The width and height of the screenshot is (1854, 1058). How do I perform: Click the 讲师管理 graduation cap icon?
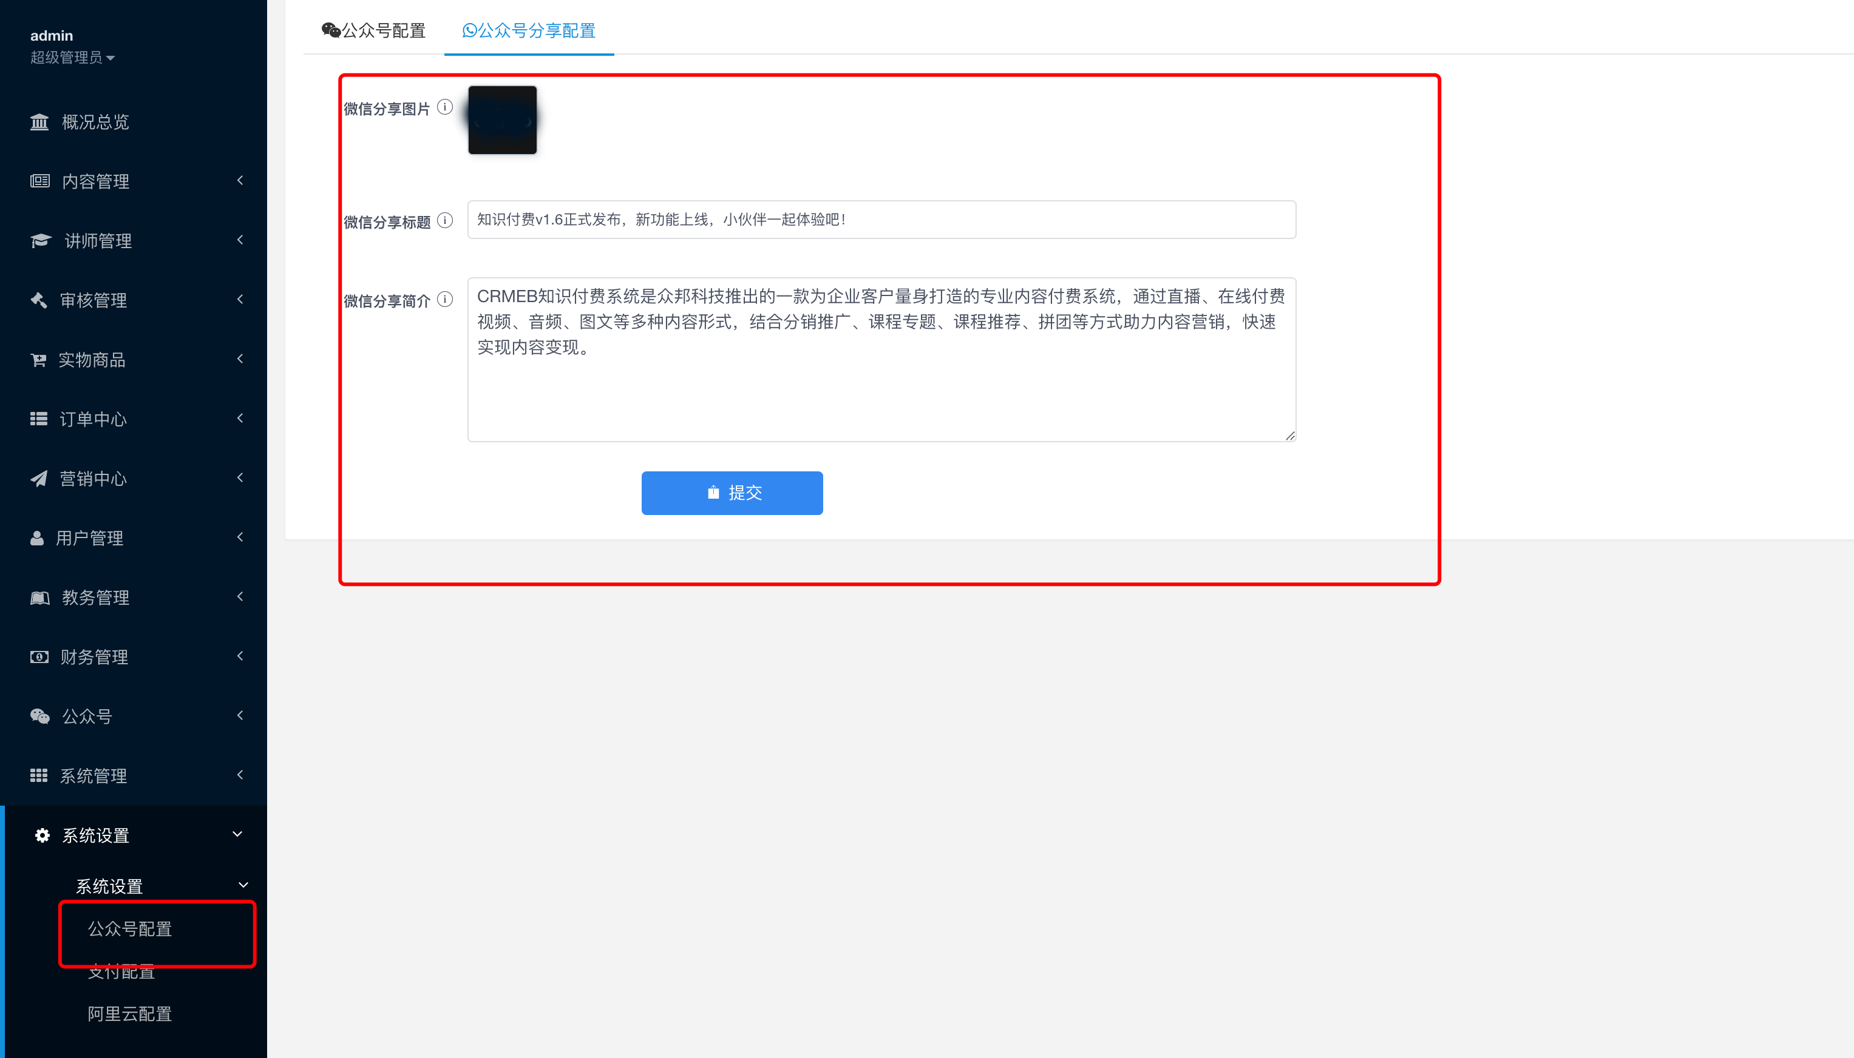41,240
